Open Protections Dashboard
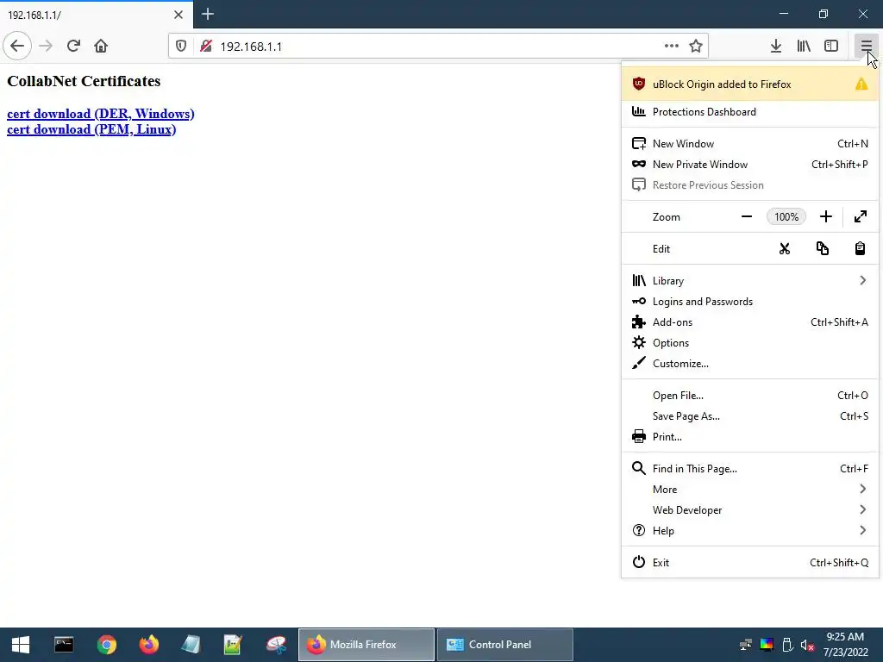The height and width of the screenshot is (662, 883). [x=749, y=112]
